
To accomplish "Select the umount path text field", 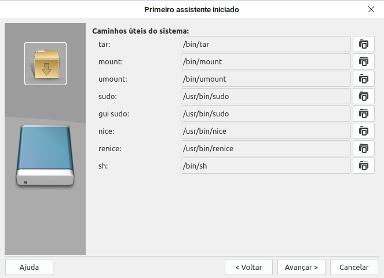I will (266, 79).
